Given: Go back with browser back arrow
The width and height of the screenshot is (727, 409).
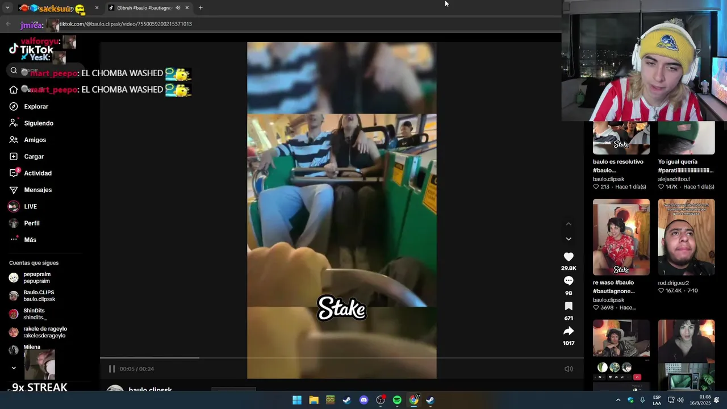Looking at the screenshot, I should [8, 24].
